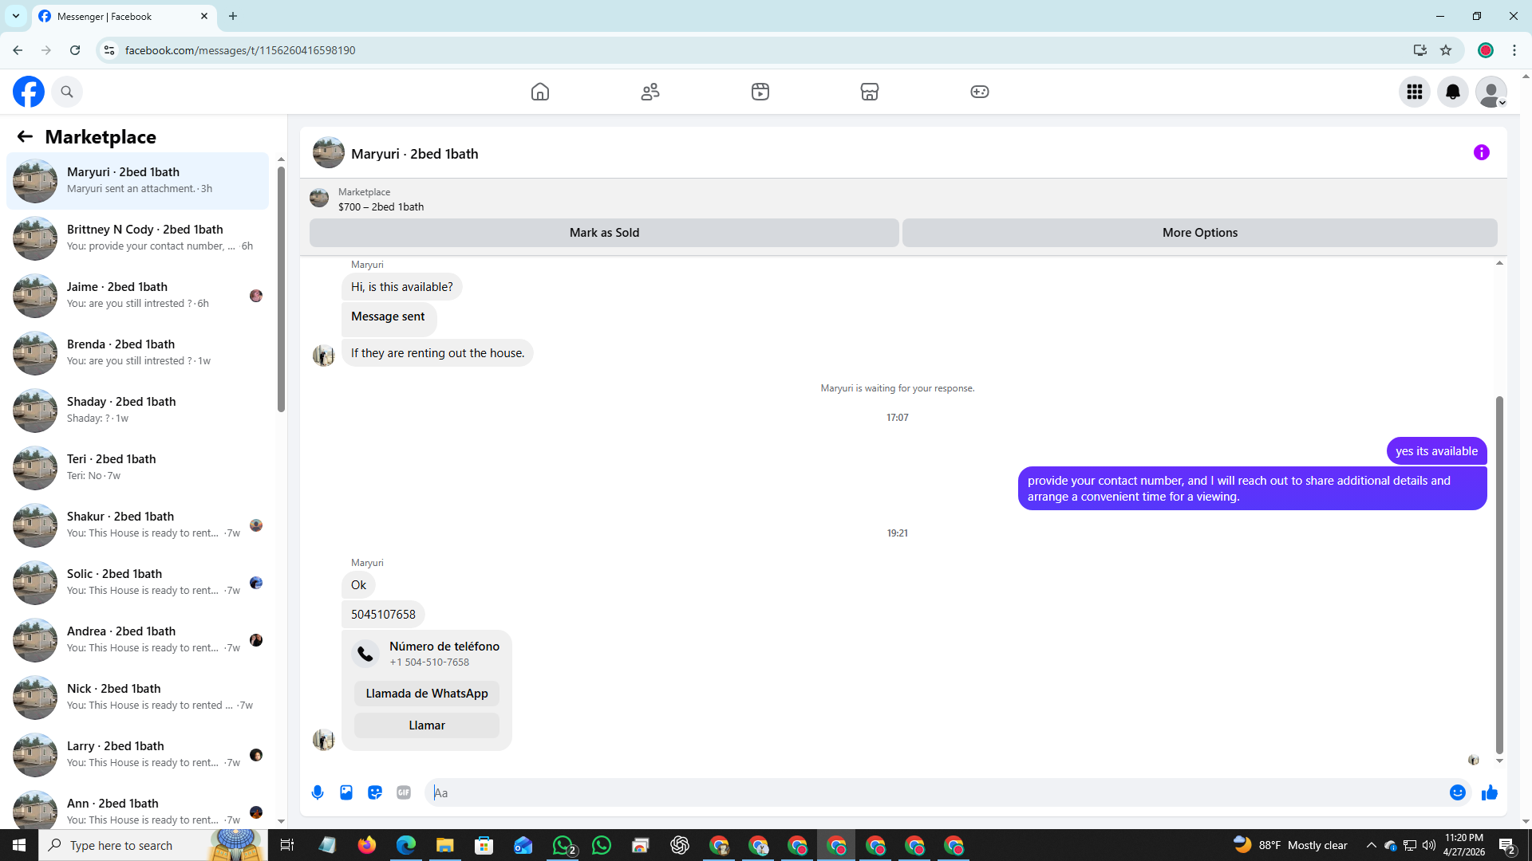Go to the Home feed icon
Image resolution: width=1532 pixels, height=861 pixels.
click(540, 92)
